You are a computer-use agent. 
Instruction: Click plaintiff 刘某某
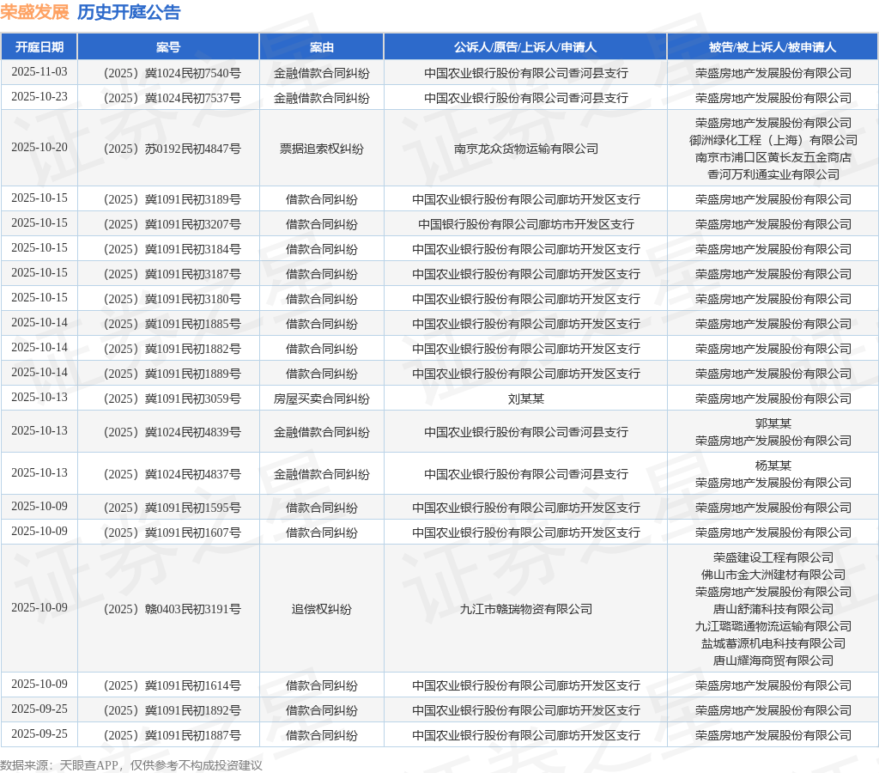526,399
